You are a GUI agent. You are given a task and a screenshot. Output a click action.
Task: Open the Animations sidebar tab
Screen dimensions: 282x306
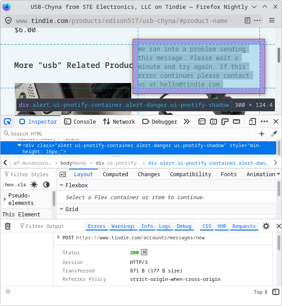[x=261, y=174]
